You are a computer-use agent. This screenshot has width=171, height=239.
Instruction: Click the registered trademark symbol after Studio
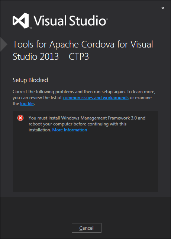[107, 19]
